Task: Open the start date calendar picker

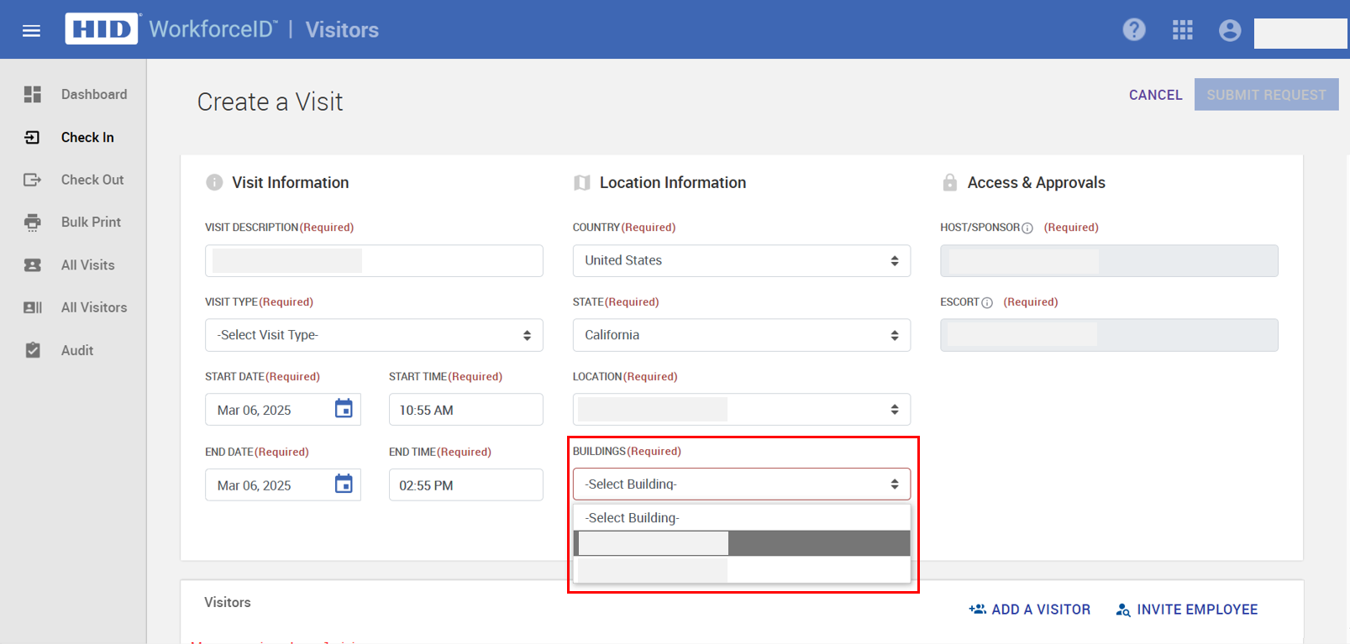Action: tap(344, 409)
